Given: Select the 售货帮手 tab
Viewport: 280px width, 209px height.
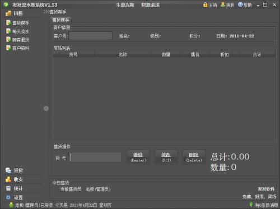Looking at the screenshot, I should (x=60, y=20).
